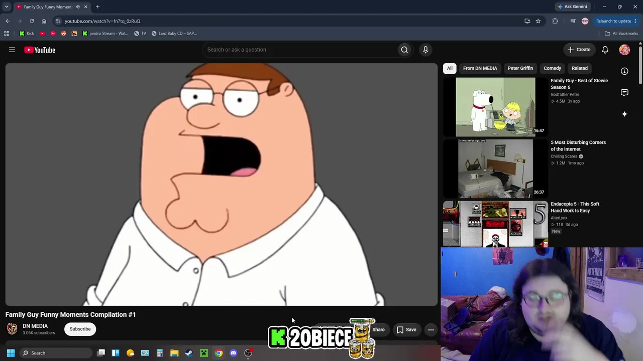Open the comments panel icon
Screen dimensions: 643x361
click(x=624, y=93)
